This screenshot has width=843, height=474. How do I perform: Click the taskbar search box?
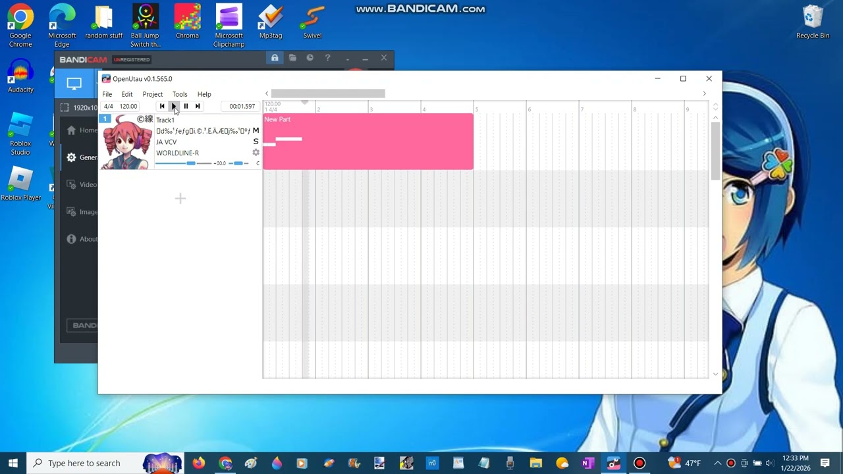[105, 463]
